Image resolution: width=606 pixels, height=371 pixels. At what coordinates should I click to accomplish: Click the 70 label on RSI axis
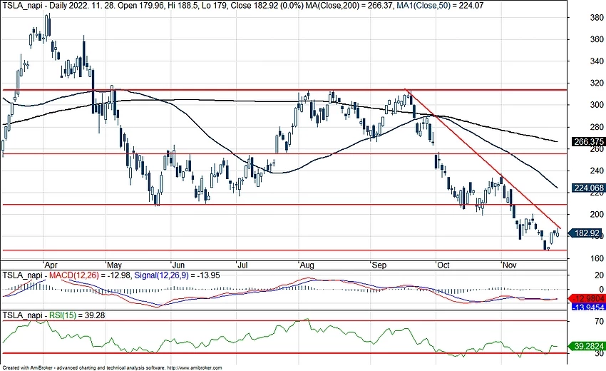click(x=599, y=322)
